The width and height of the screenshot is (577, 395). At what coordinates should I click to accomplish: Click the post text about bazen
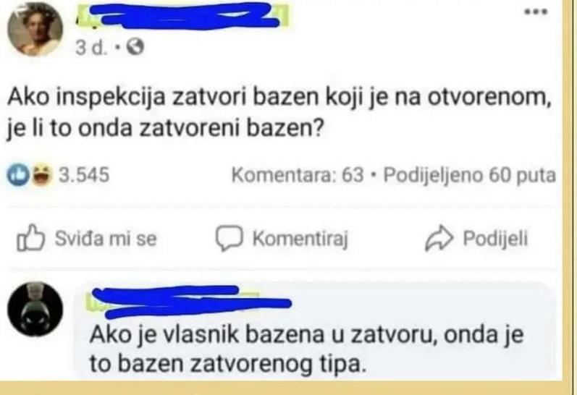click(x=279, y=114)
